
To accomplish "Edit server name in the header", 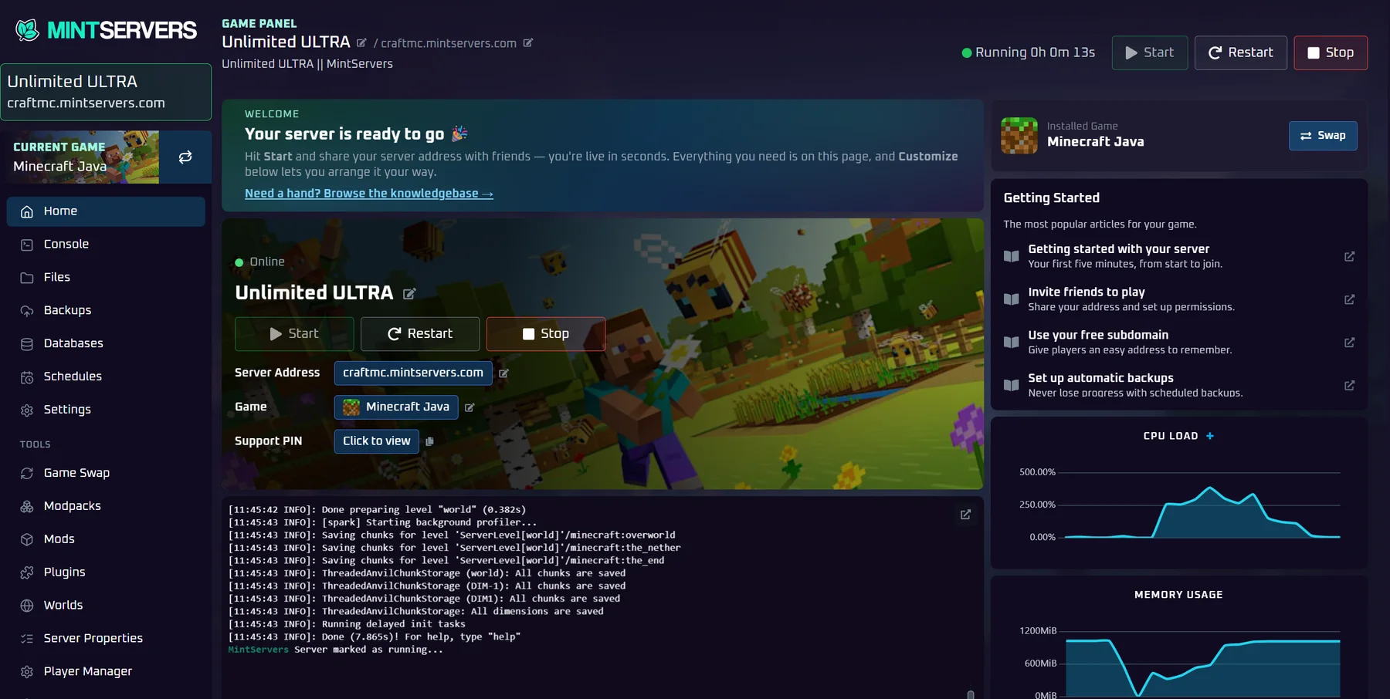I will coord(361,42).
